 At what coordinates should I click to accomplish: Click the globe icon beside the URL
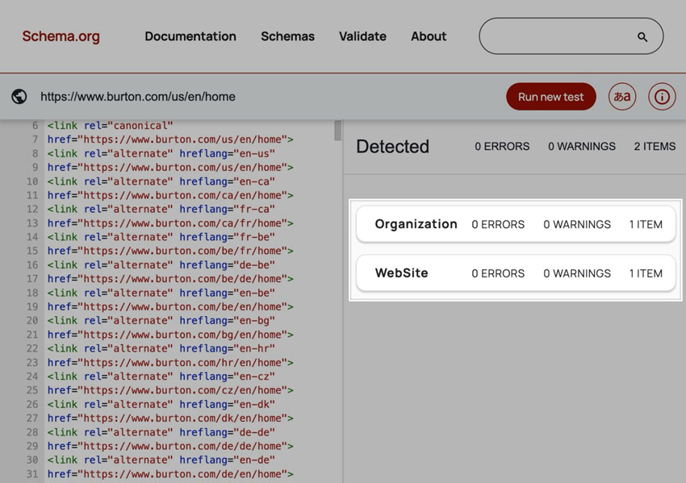pos(19,96)
